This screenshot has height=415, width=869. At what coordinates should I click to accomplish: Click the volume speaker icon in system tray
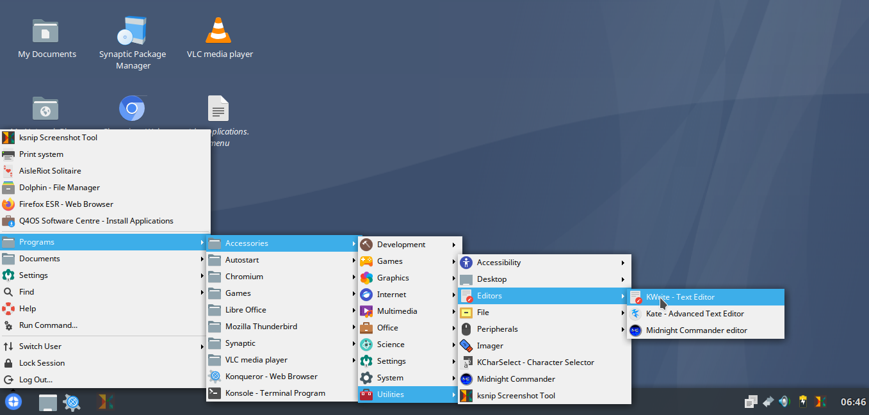pos(784,402)
